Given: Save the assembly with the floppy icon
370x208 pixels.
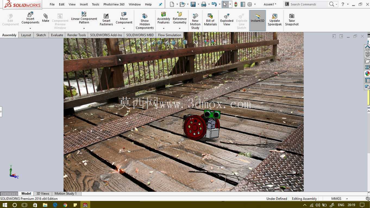Looking at the screenshot, I should point(193,4).
